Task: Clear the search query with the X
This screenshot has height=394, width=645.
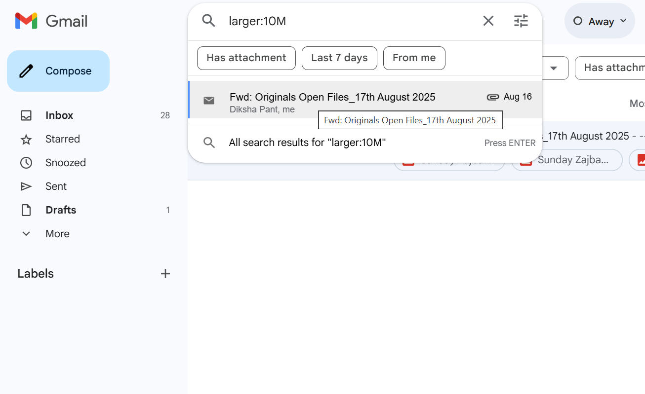Action: (488, 21)
